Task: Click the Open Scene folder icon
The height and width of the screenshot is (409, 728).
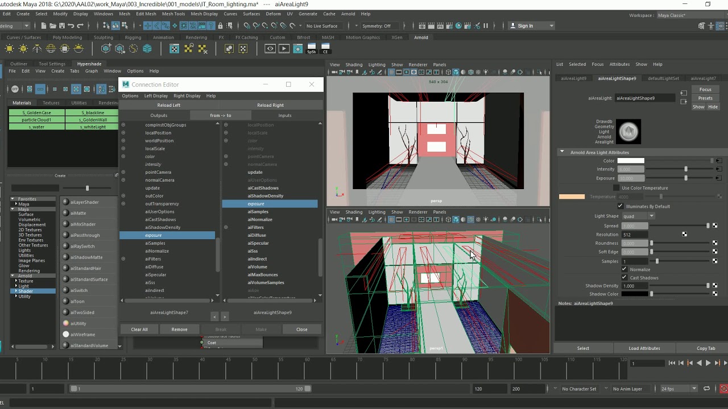Action: coord(52,26)
